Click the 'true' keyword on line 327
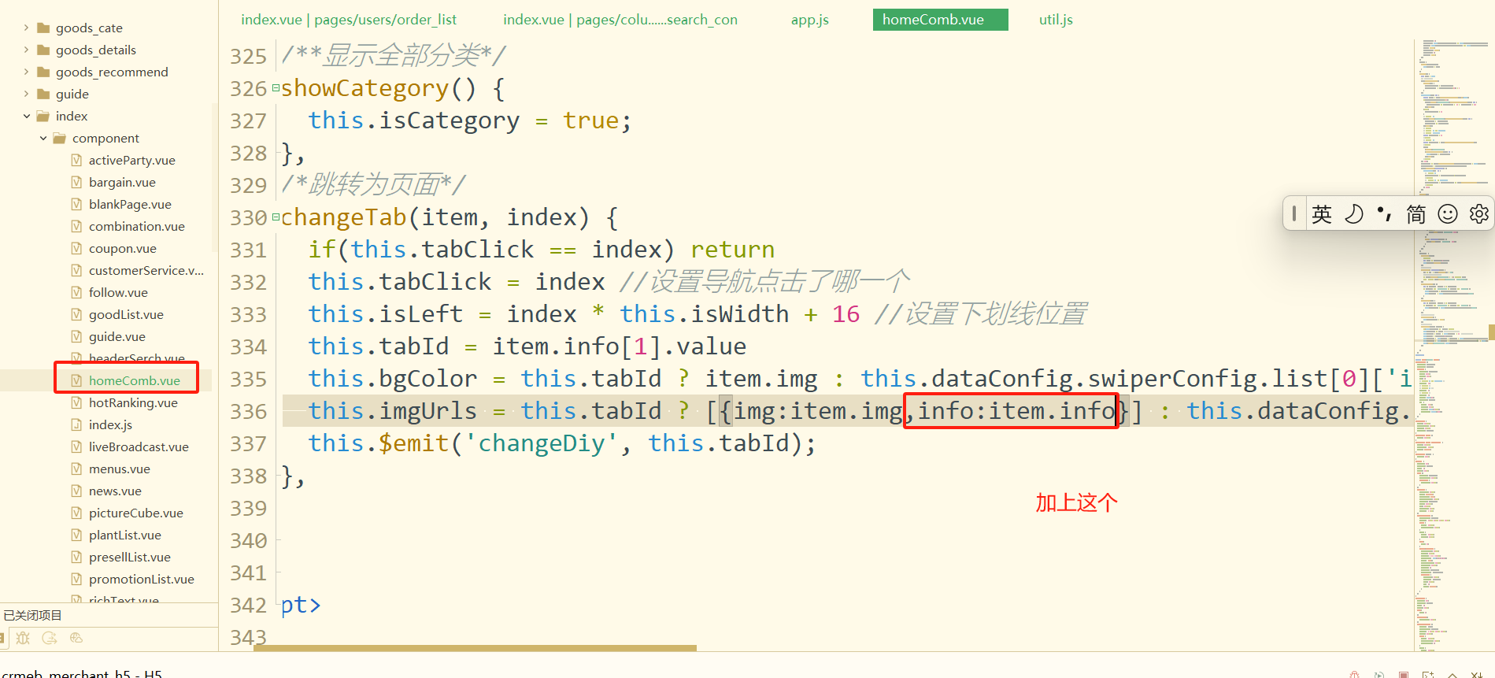The image size is (1495, 678). [x=591, y=120]
